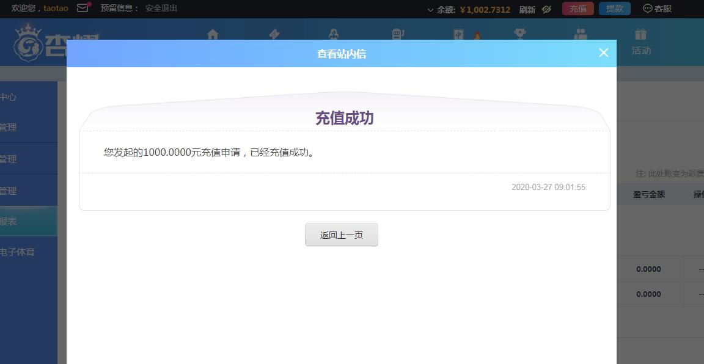This screenshot has height=364, width=704.
Task: Click the 预留信息 label
Action: 120,8
